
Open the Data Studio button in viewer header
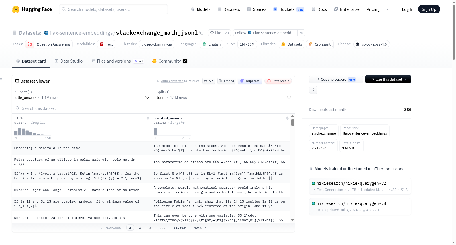(278, 81)
